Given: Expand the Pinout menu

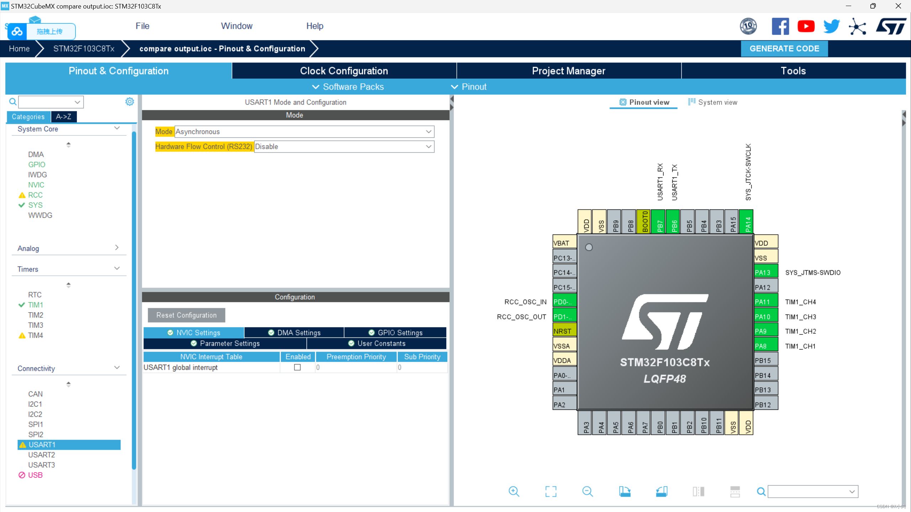Looking at the screenshot, I should tap(468, 87).
